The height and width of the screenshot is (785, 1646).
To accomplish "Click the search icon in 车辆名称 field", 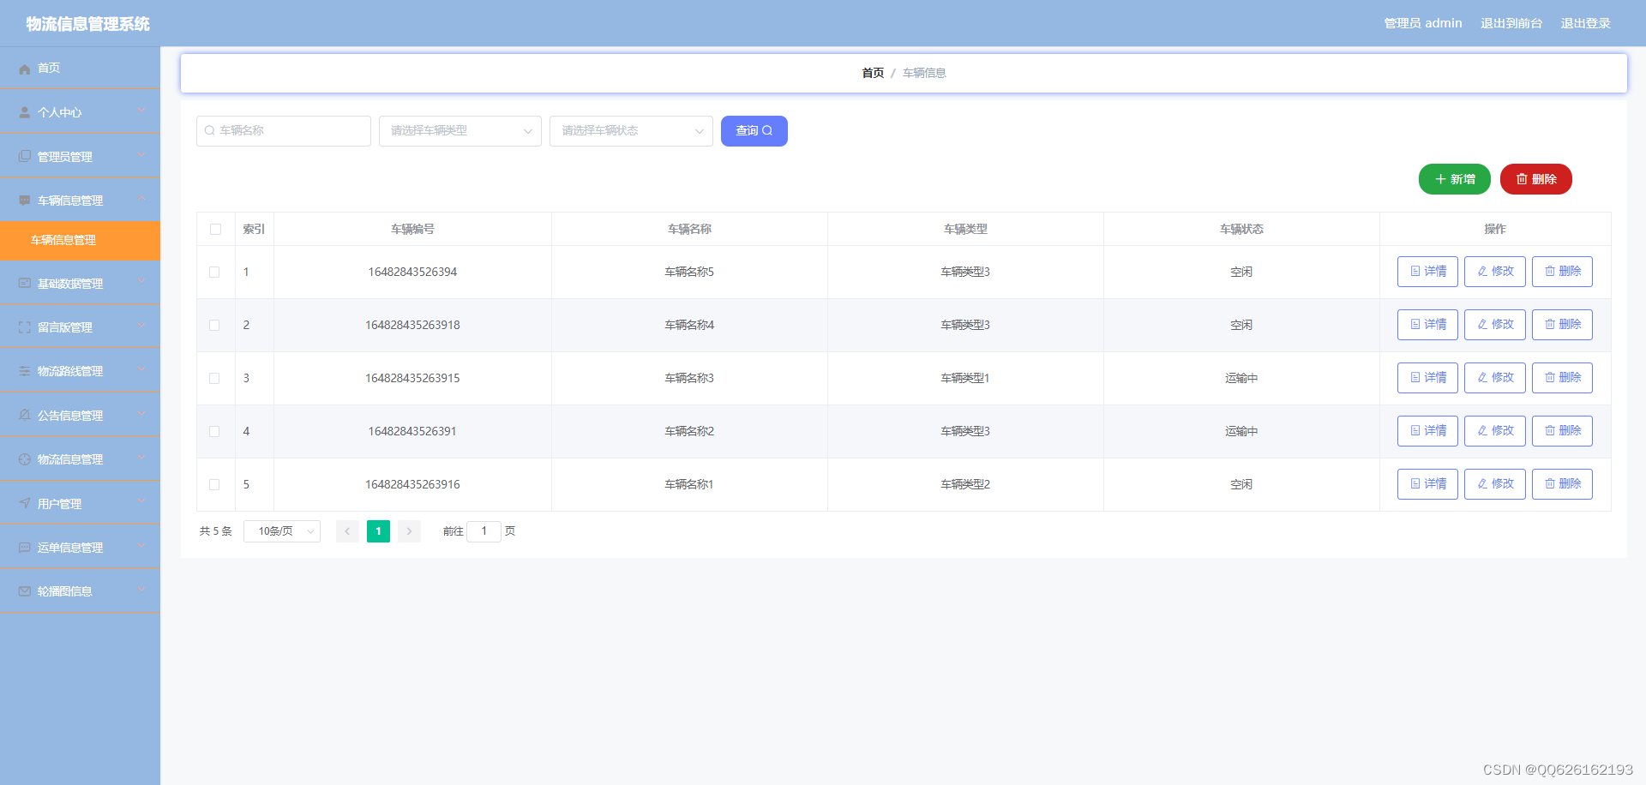I will pyautogui.click(x=209, y=131).
